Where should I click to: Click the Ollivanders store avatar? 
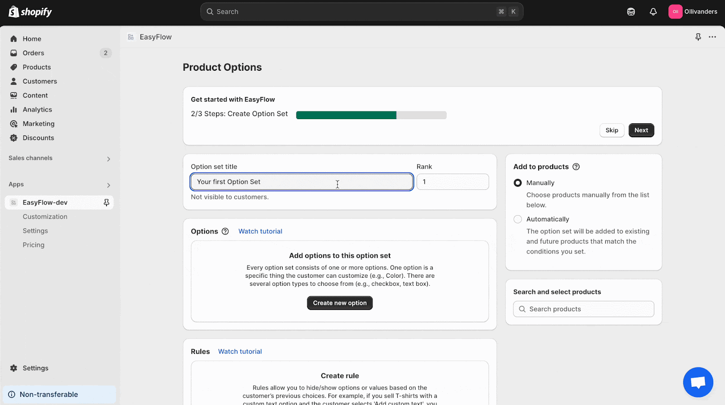(675, 12)
